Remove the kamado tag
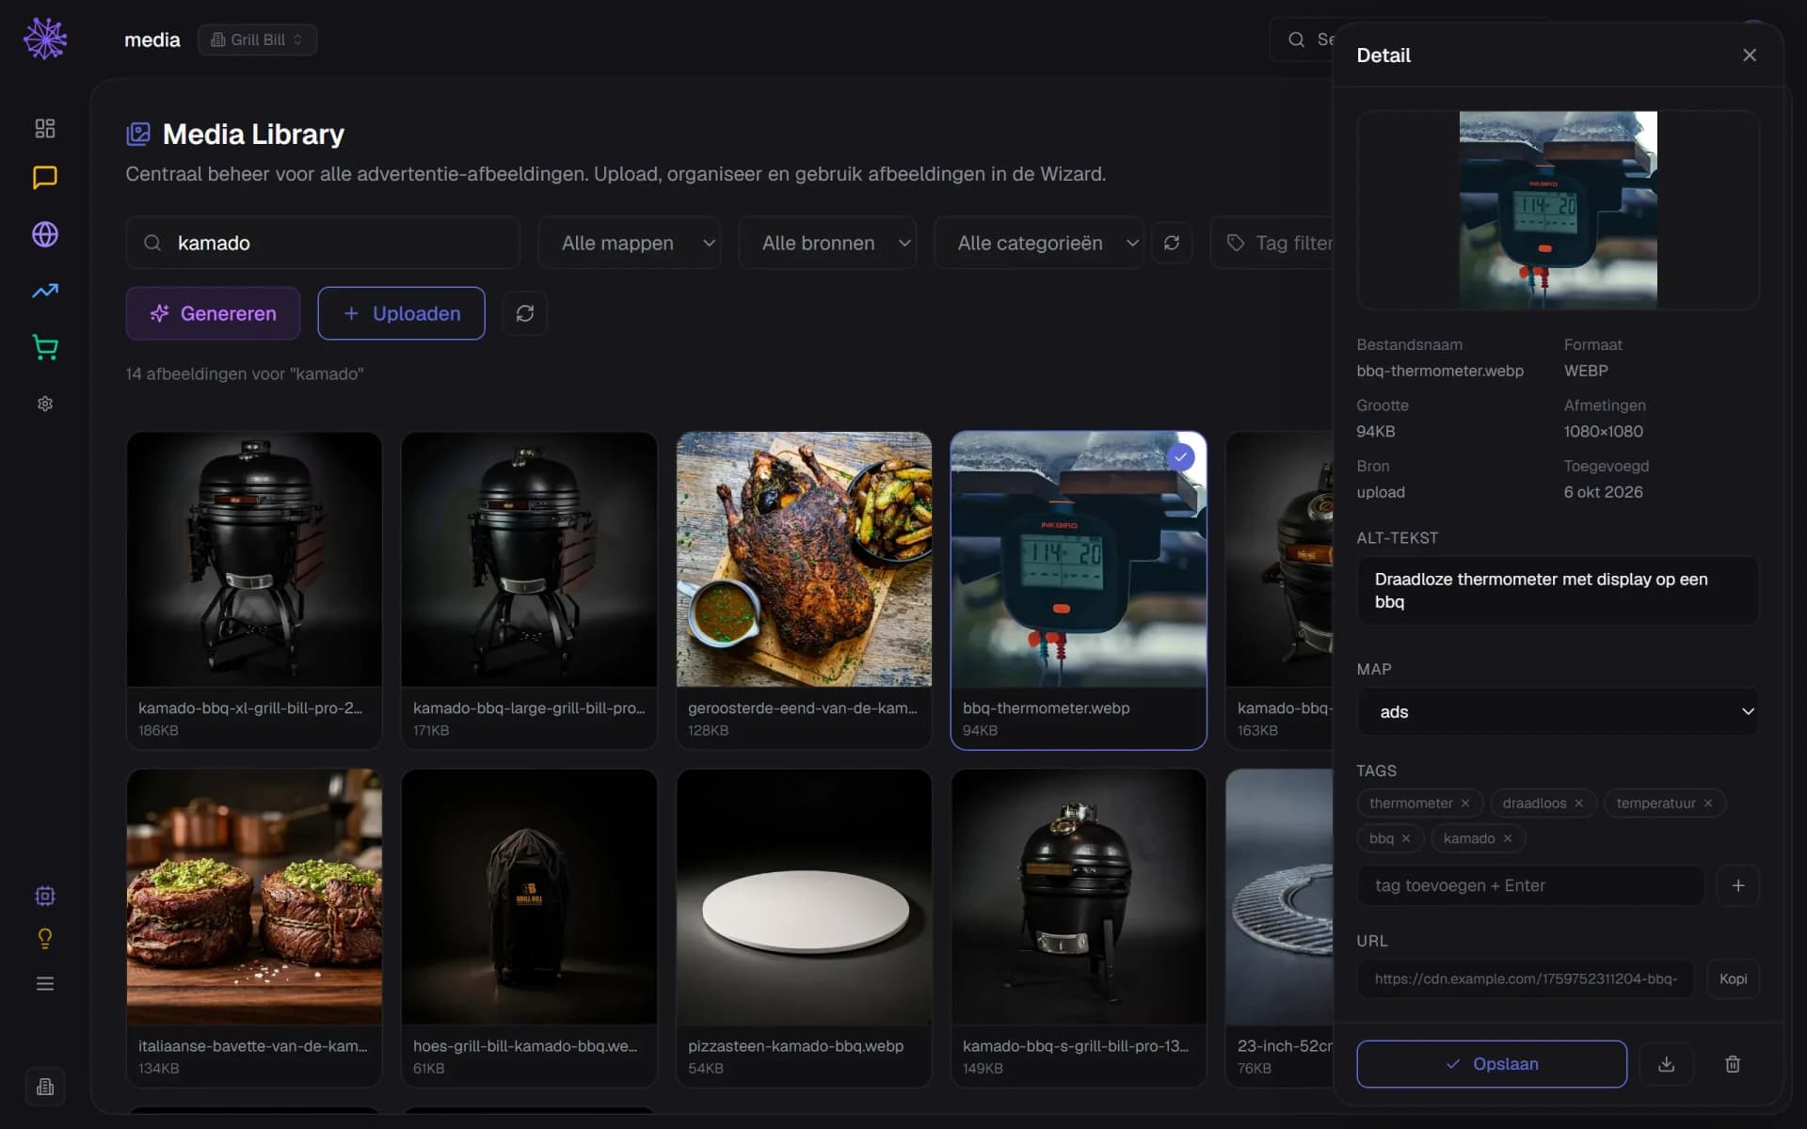The width and height of the screenshot is (1807, 1129). 1508,838
